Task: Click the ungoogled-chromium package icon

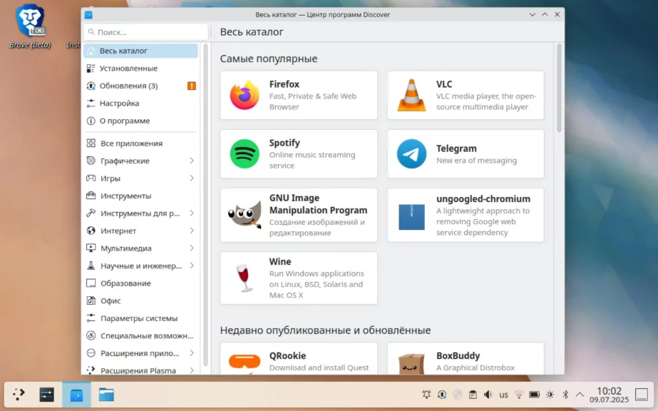Action: (411, 215)
